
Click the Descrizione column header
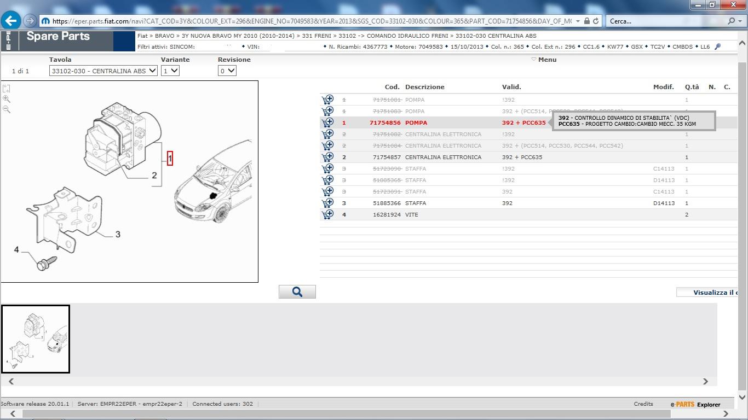425,87
